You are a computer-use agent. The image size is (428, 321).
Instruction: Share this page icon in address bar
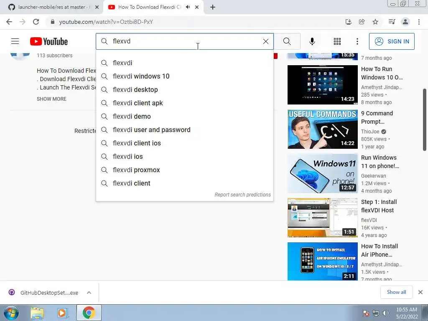click(x=362, y=22)
